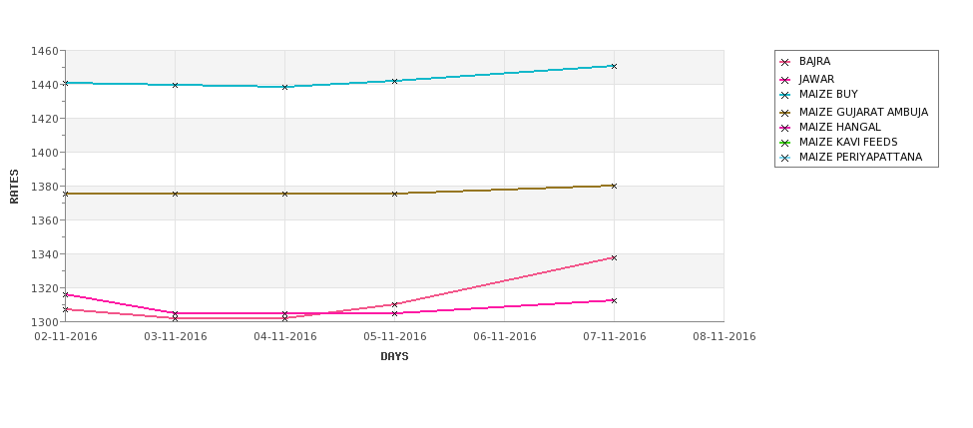Select the MAIZE GUJARAT AMBUJA legend label
This screenshot has height=428, width=973.
863,112
